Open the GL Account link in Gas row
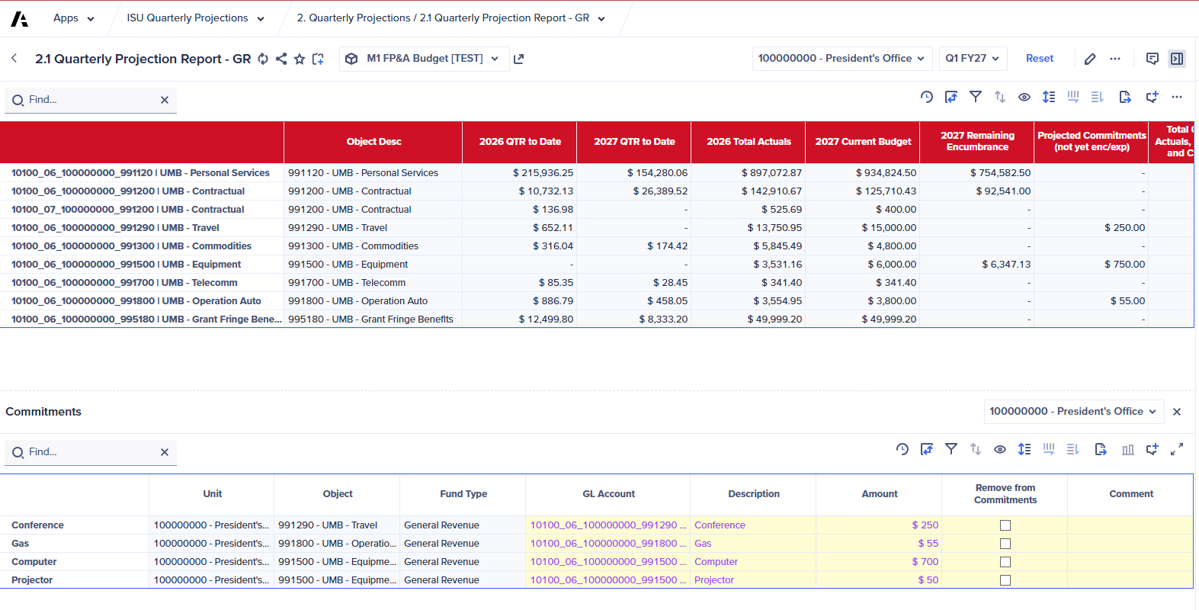 coord(608,544)
